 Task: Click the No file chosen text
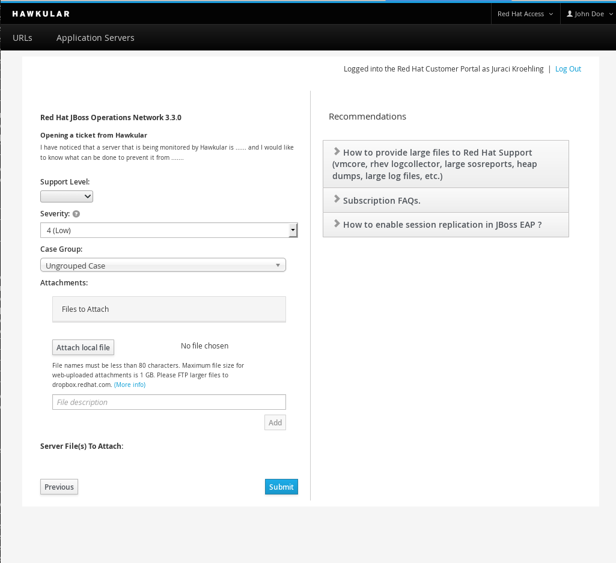[x=204, y=345]
